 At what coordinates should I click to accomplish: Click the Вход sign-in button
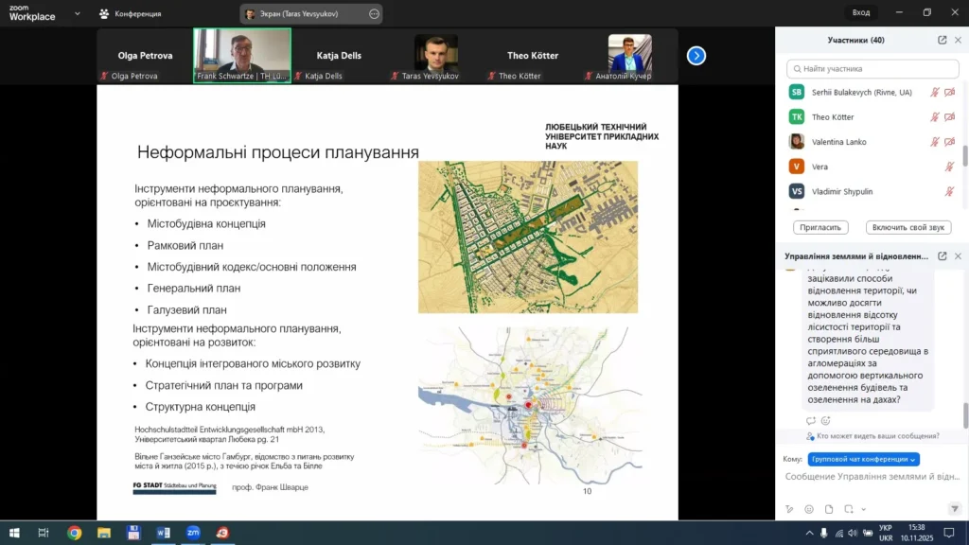pos(860,12)
